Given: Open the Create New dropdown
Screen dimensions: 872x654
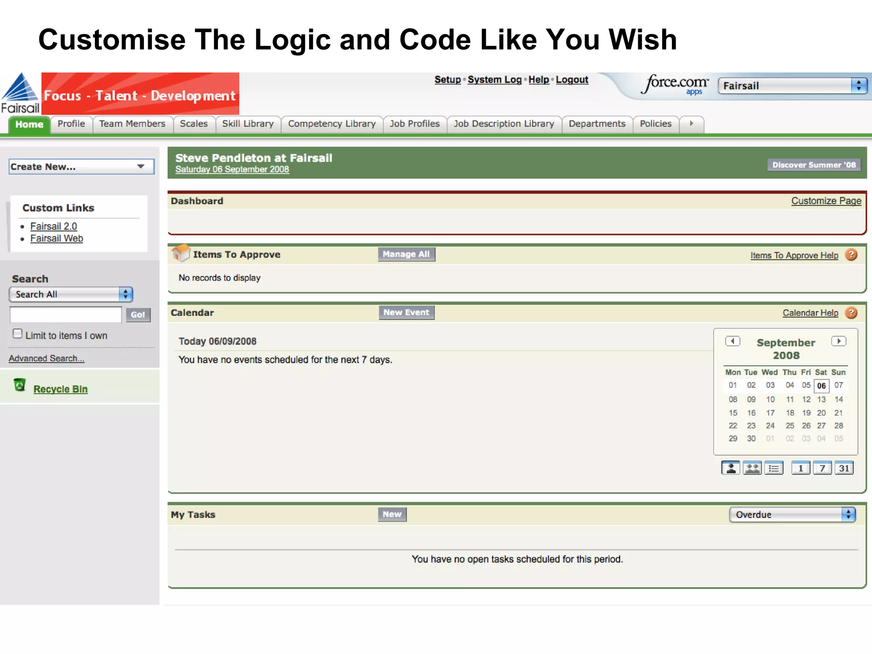Looking at the screenshot, I should pyautogui.click(x=81, y=166).
